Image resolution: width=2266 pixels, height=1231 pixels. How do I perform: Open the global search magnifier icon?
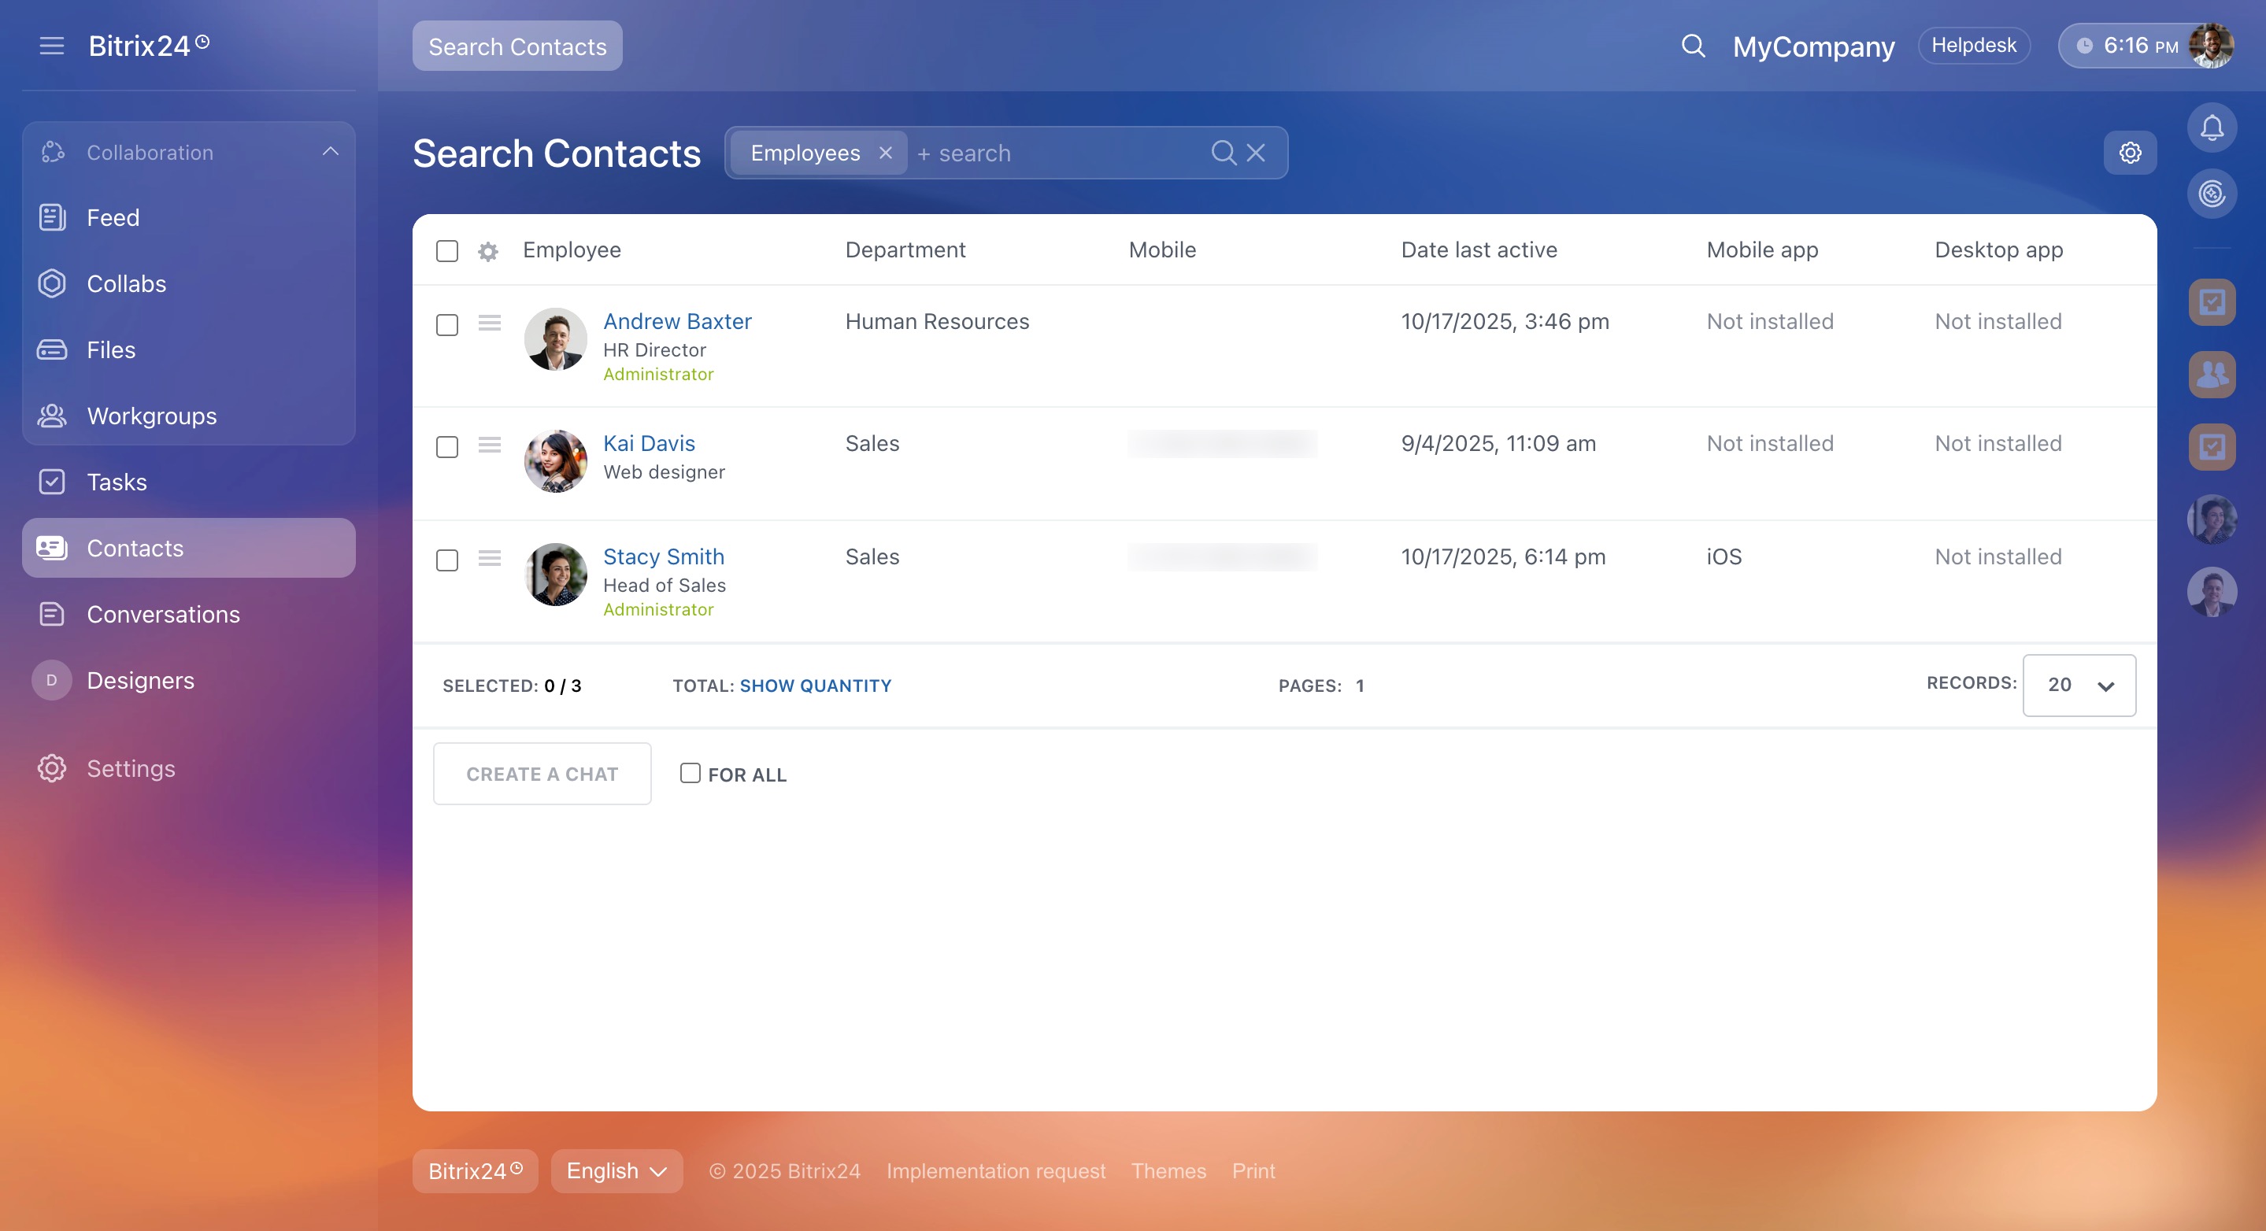[1693, 46]
